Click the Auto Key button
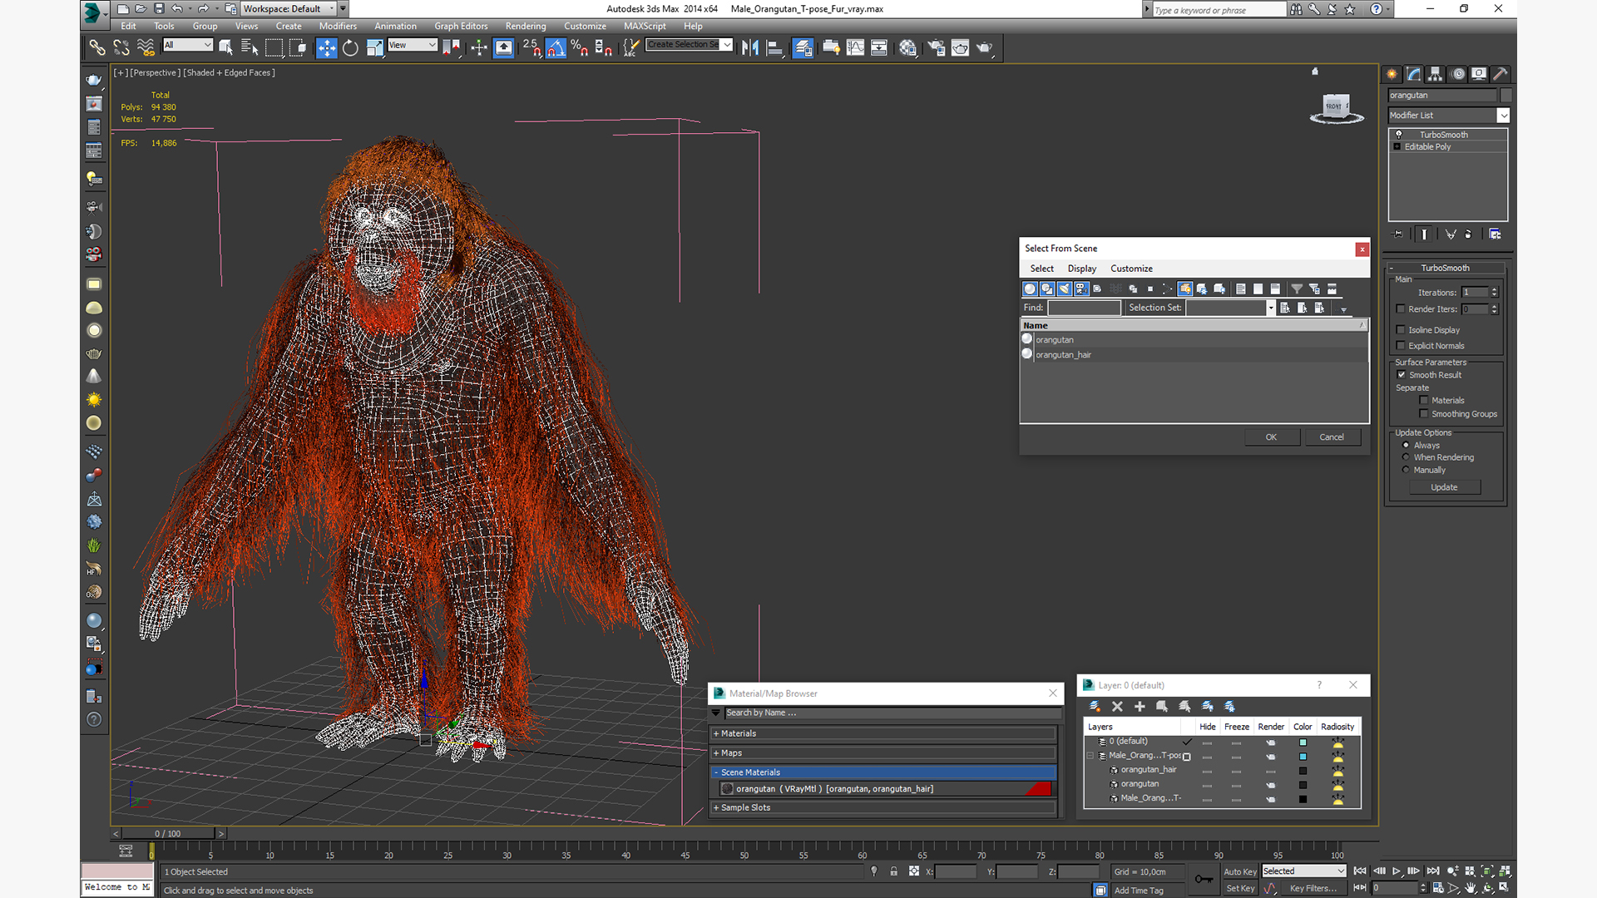 click(x=1239, y=871)
